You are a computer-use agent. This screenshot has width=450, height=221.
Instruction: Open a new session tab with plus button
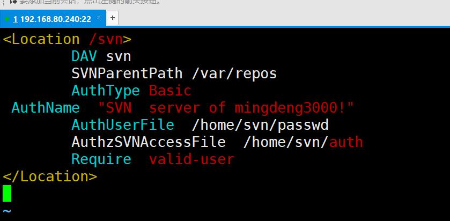click(x=113, y=18)
